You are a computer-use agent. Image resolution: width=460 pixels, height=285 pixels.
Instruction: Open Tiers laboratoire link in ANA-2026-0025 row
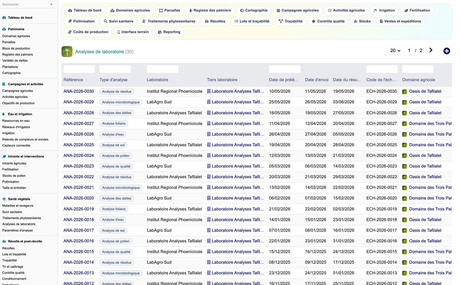[235, 145]
